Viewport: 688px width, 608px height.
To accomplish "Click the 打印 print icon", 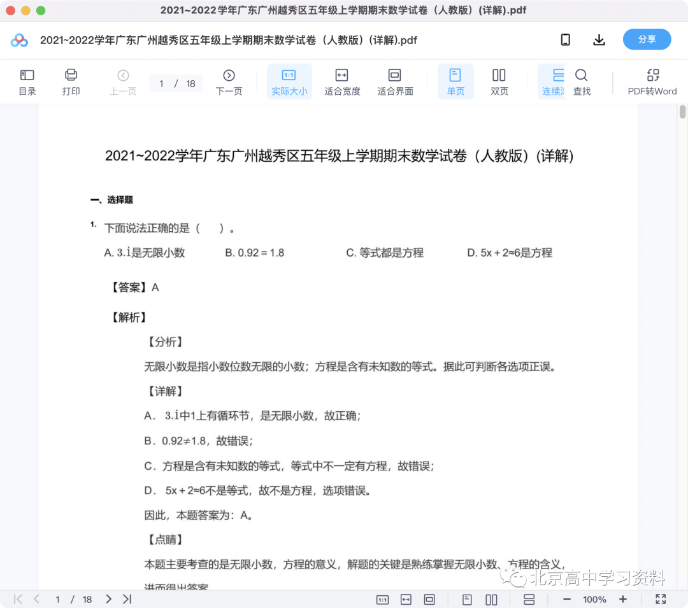I will pos(71,82).
